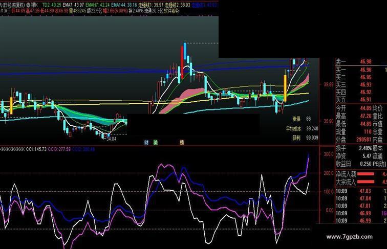The height and width of the screenshot is (249, 387).
Task: Click the CCI: 145.73 indicator label
Action: pos(36,149)
